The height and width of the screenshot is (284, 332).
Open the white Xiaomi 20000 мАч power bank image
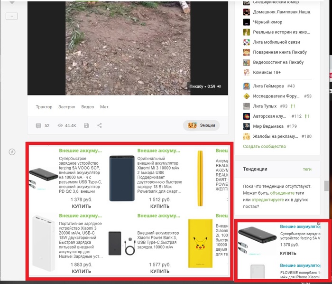pos(44,243)
